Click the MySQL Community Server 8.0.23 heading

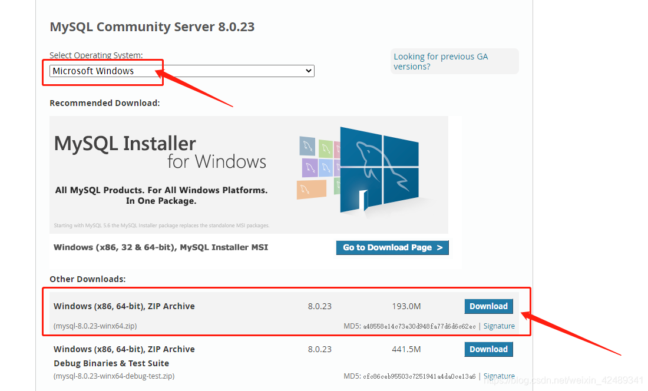pos(151,26)
